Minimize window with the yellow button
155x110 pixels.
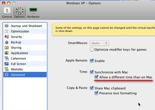click(9, 3)
